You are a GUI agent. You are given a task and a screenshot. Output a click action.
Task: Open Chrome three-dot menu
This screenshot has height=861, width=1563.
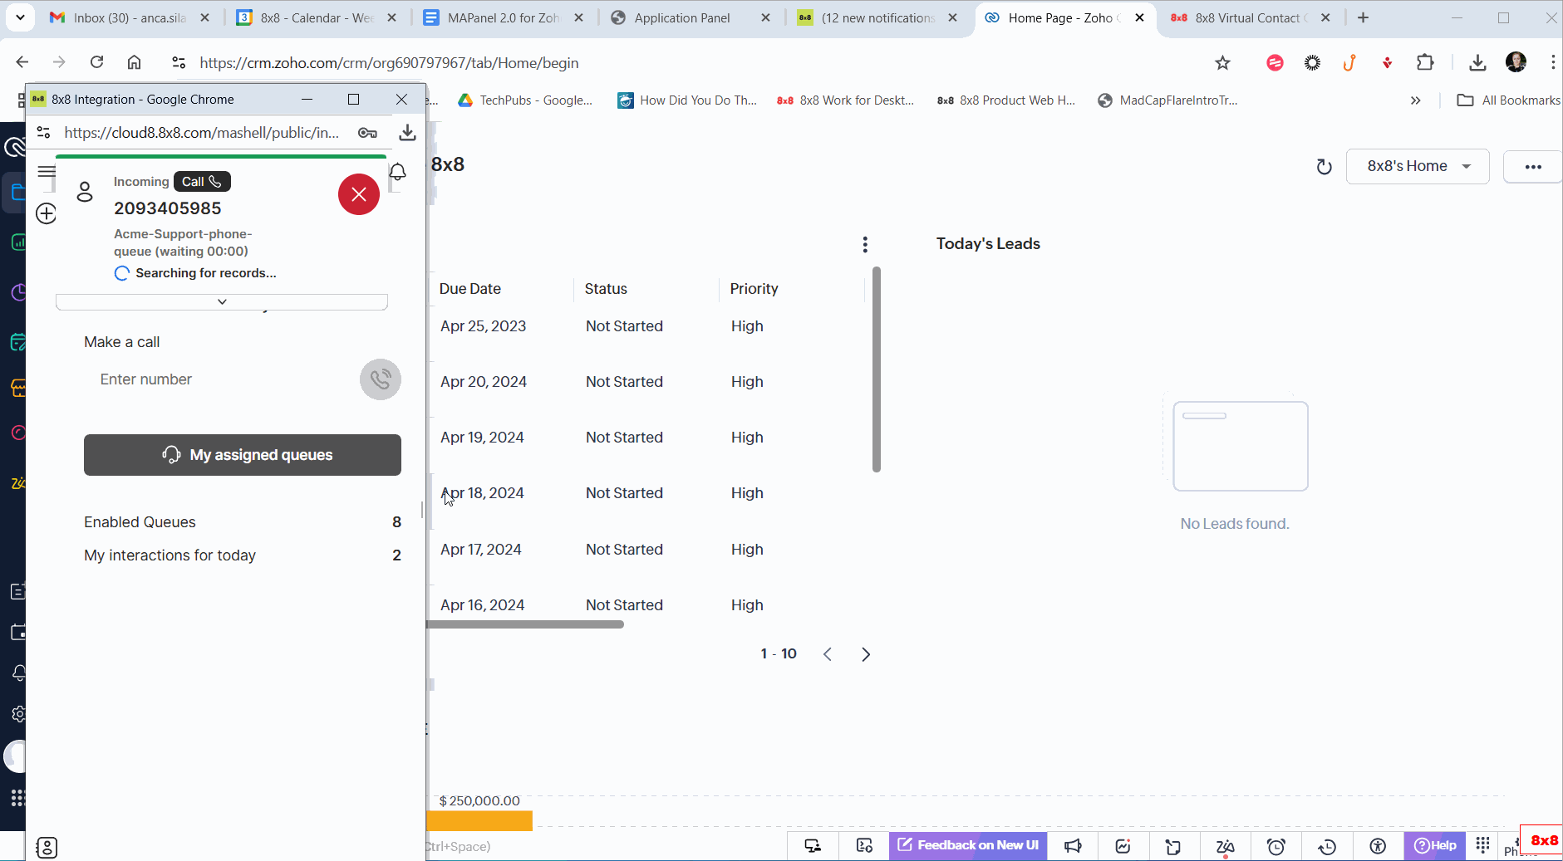click(x=1552, y=62)
